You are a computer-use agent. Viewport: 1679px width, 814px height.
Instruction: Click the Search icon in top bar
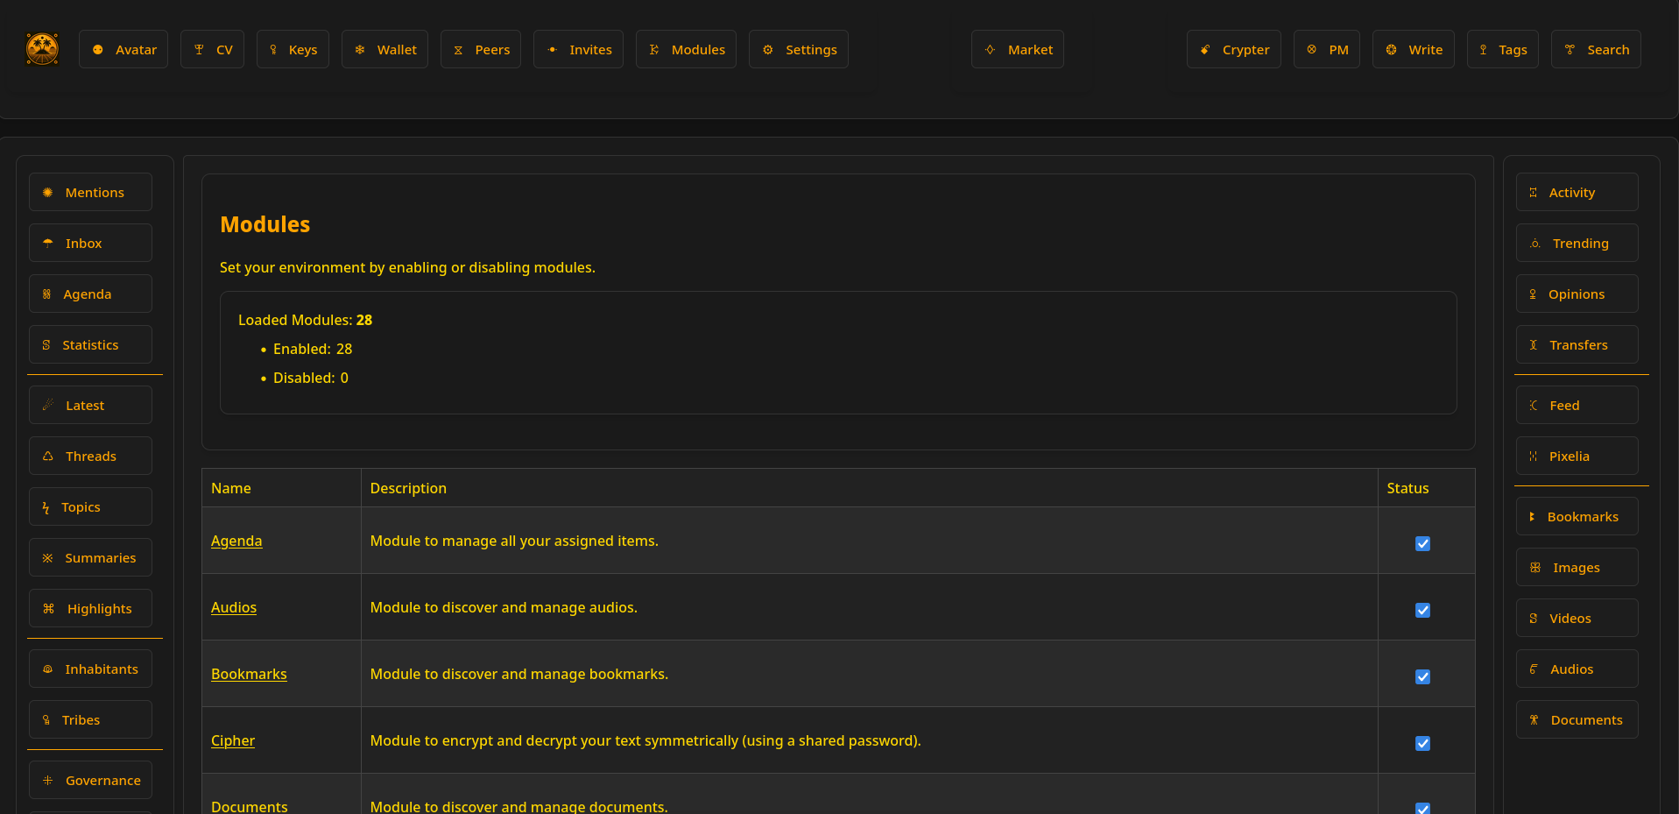click(x=1570, y=50)
